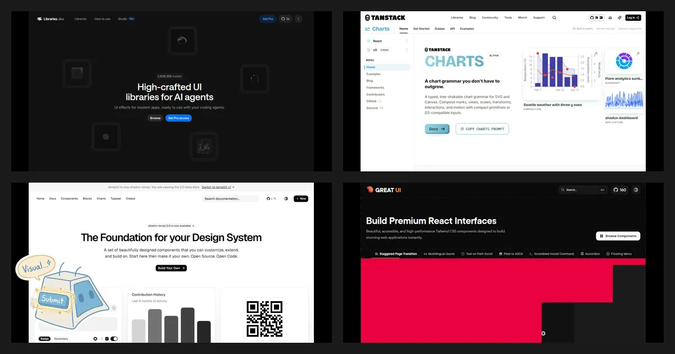675x354 pixels.
Task: Open the GitHub 160 stars button on Great UI
Action: click(620, 190)
